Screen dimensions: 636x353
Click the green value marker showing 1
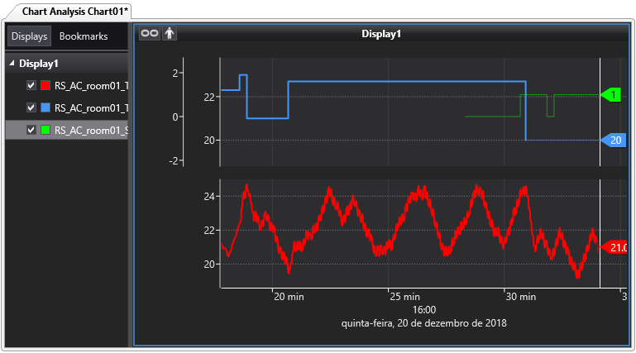pyautogui.click(x=612, y=95)
